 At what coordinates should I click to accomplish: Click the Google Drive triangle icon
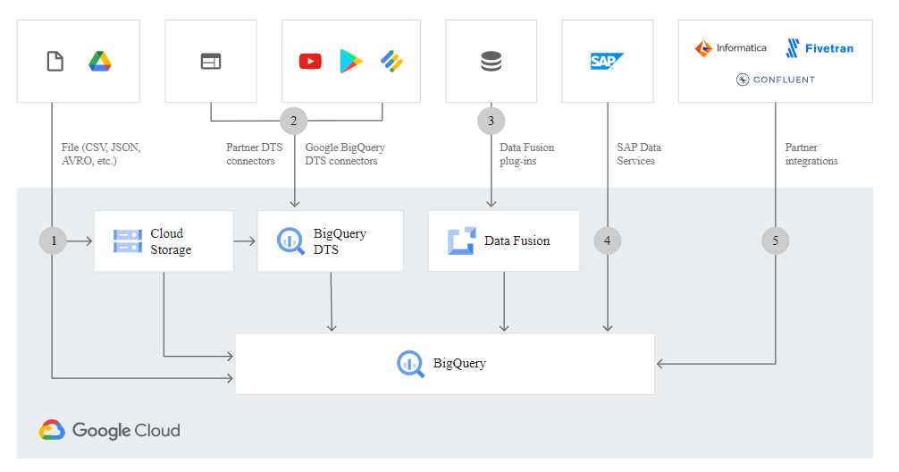(x=100, y=62)
